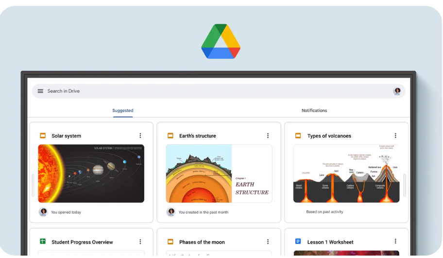The image size is (443, 258).
Task: Click the Google Drive logo
Action: tap(221, 41)
